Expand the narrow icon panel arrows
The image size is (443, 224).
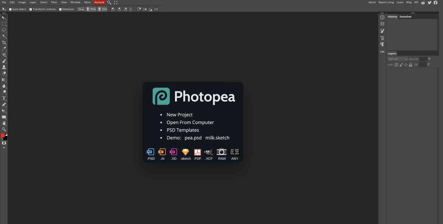(x=382, y=13)
